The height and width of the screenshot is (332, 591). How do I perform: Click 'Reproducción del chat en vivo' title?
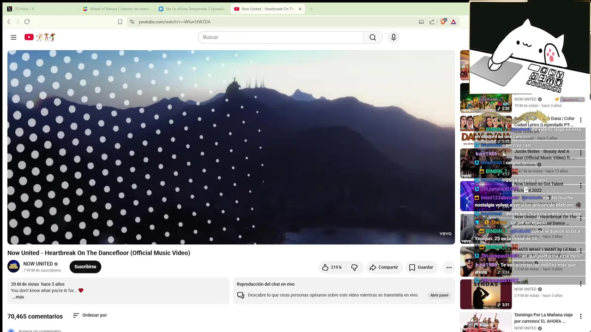(x=265, y=284)
